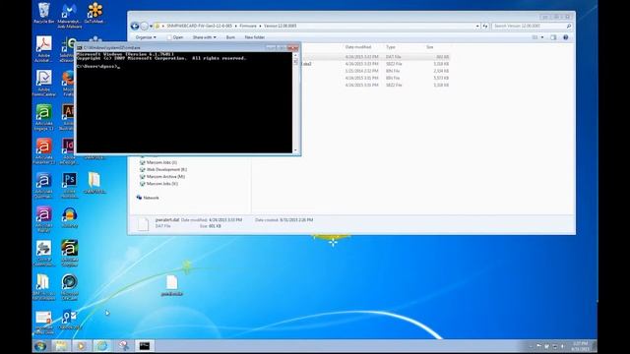
Task: Select the SNMPWEBCARD-FW breadcrumb segment
Action: (x=199, y=27)
